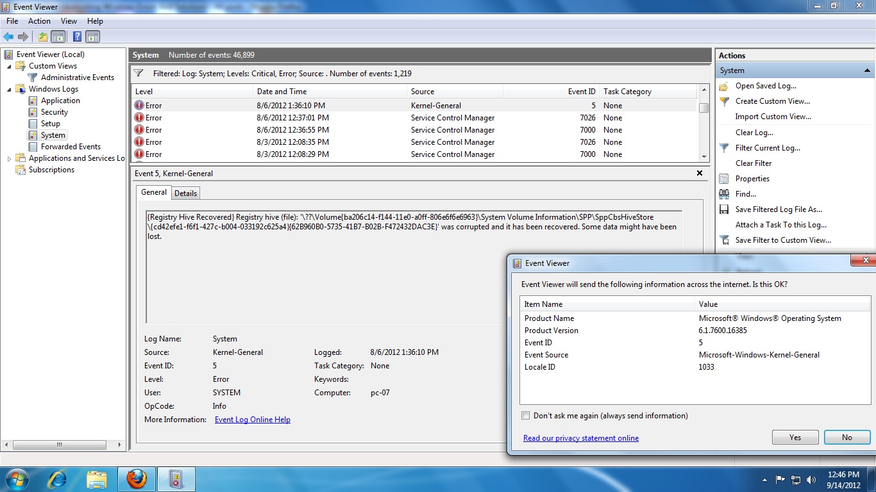Open Help via the toolbar question-mark icon
Image resolution: width=876 pixels, height=492 pixels.
[77, 37]
